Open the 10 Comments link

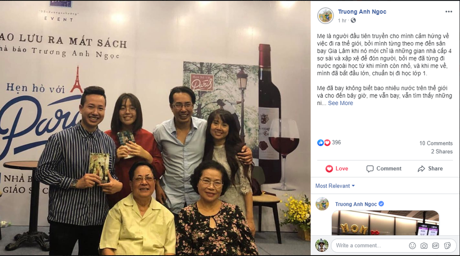click(x=436, y=143)
